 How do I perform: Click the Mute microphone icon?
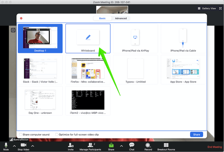point(6,145)
